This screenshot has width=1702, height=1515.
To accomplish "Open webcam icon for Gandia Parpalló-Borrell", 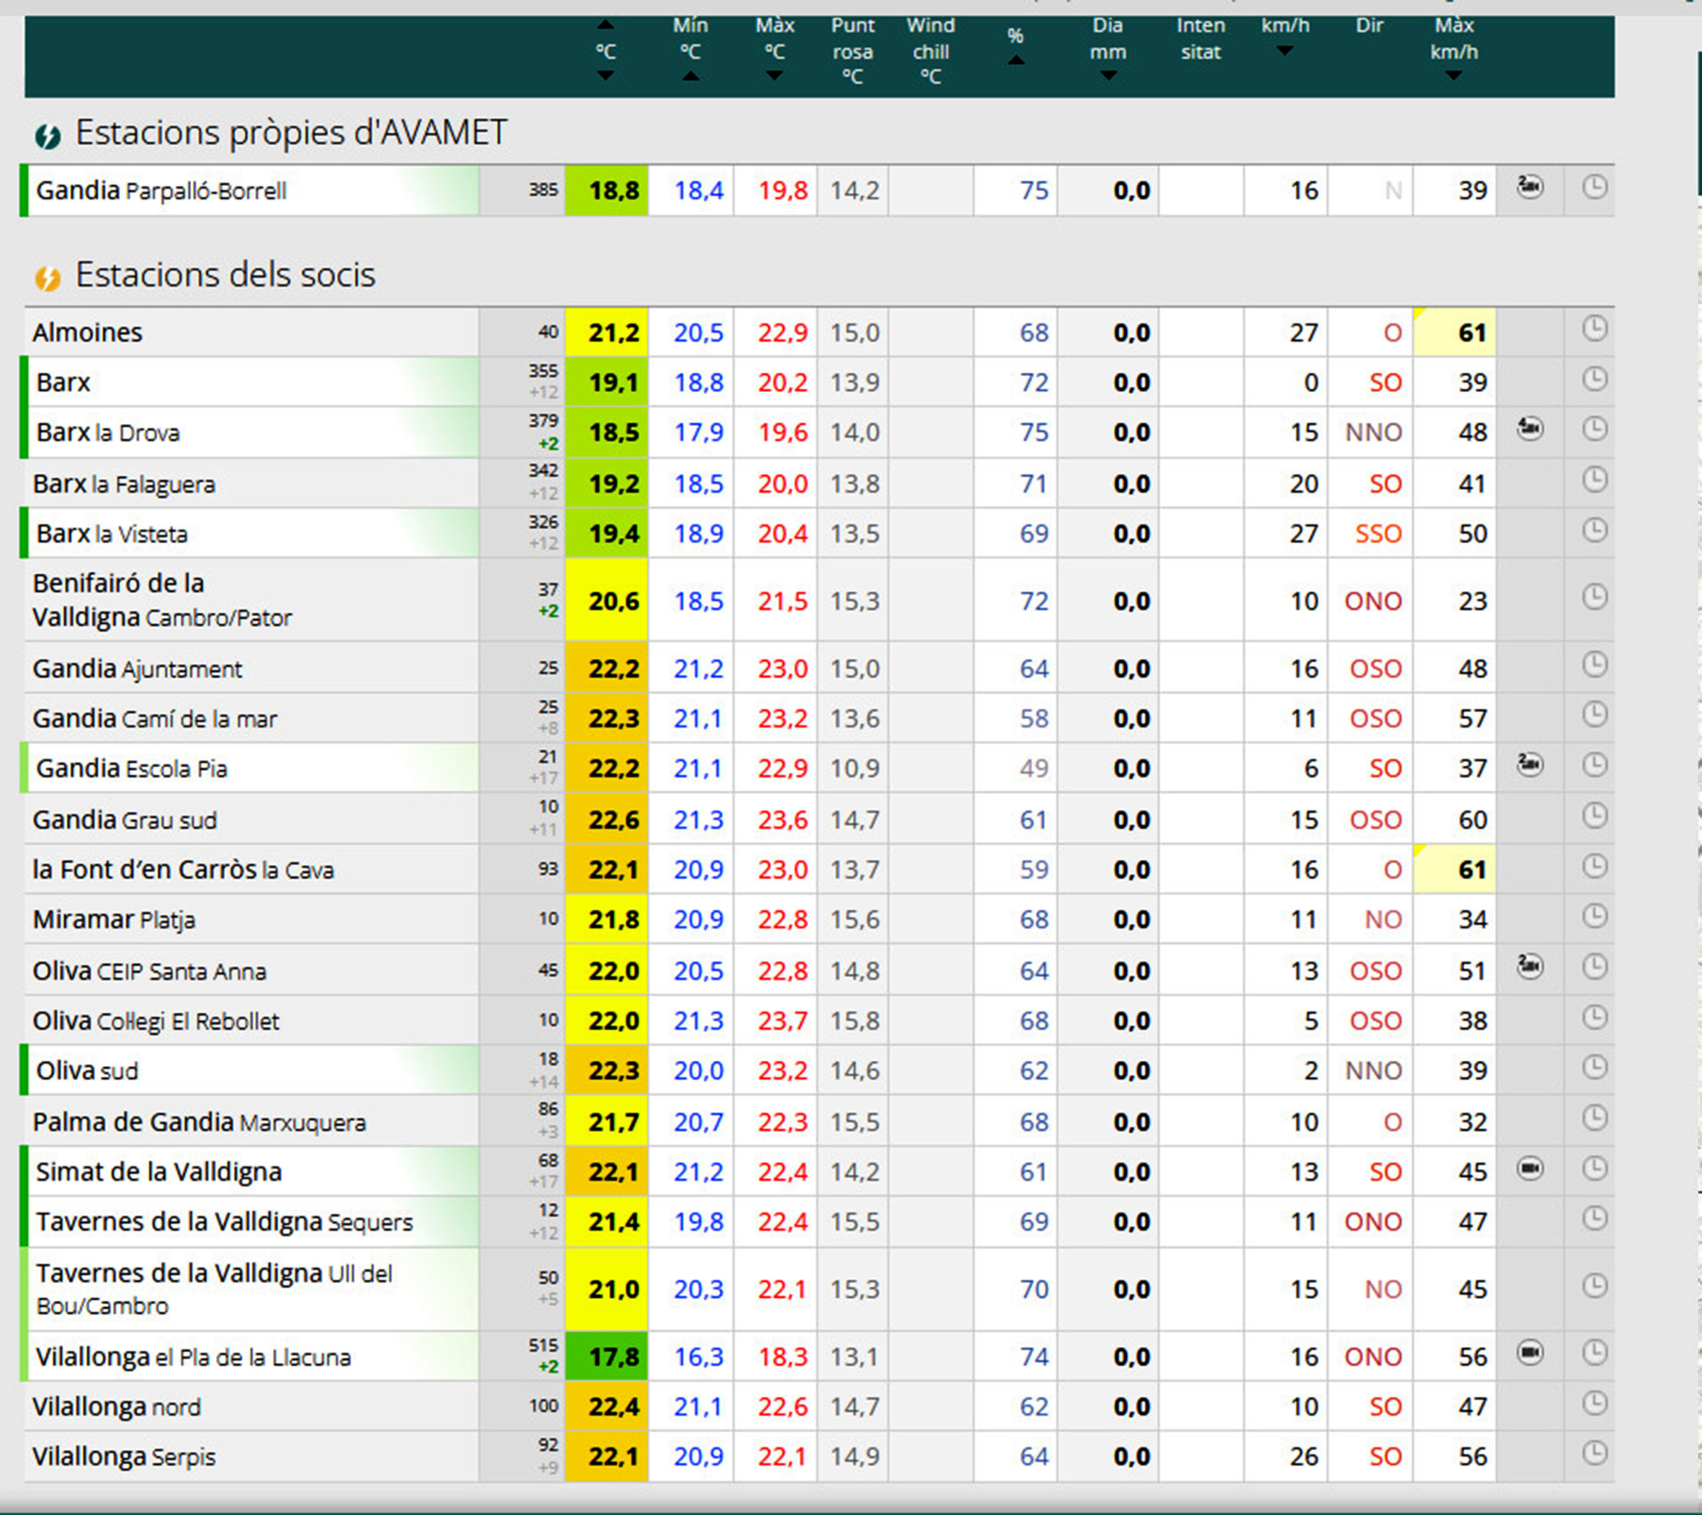I will tap(1530, 186).
